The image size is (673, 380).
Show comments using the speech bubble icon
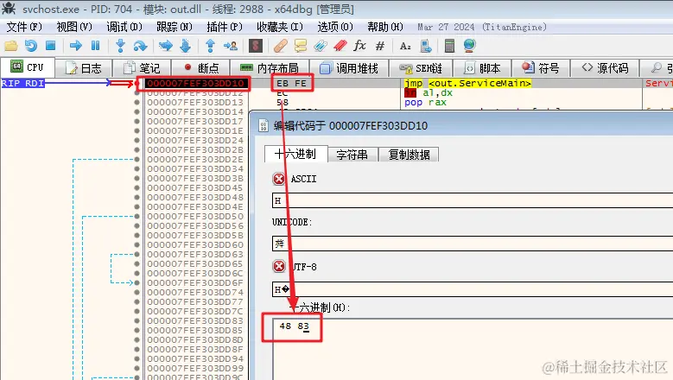tap(301, 46)
